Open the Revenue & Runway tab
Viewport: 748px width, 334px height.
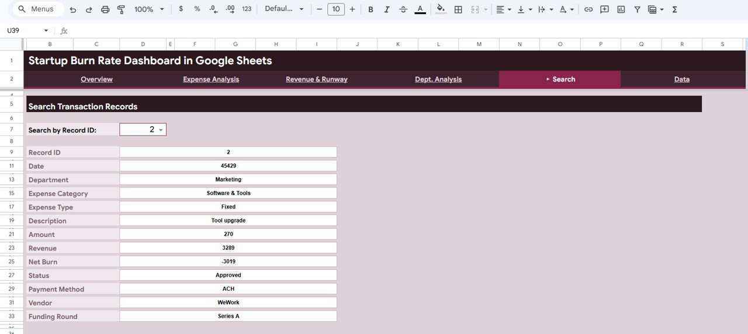[317, 79]
